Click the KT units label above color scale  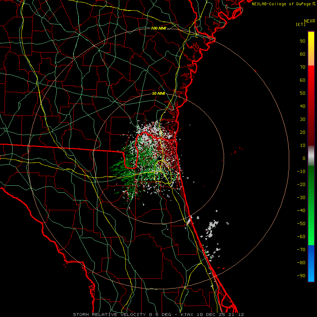point(301,24)
